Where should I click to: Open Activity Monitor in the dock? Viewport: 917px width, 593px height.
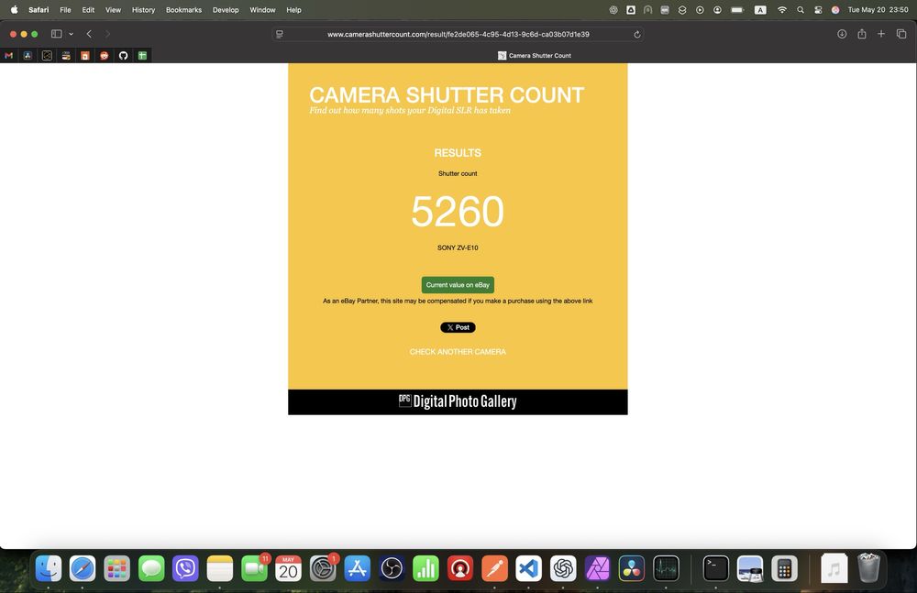666,568
